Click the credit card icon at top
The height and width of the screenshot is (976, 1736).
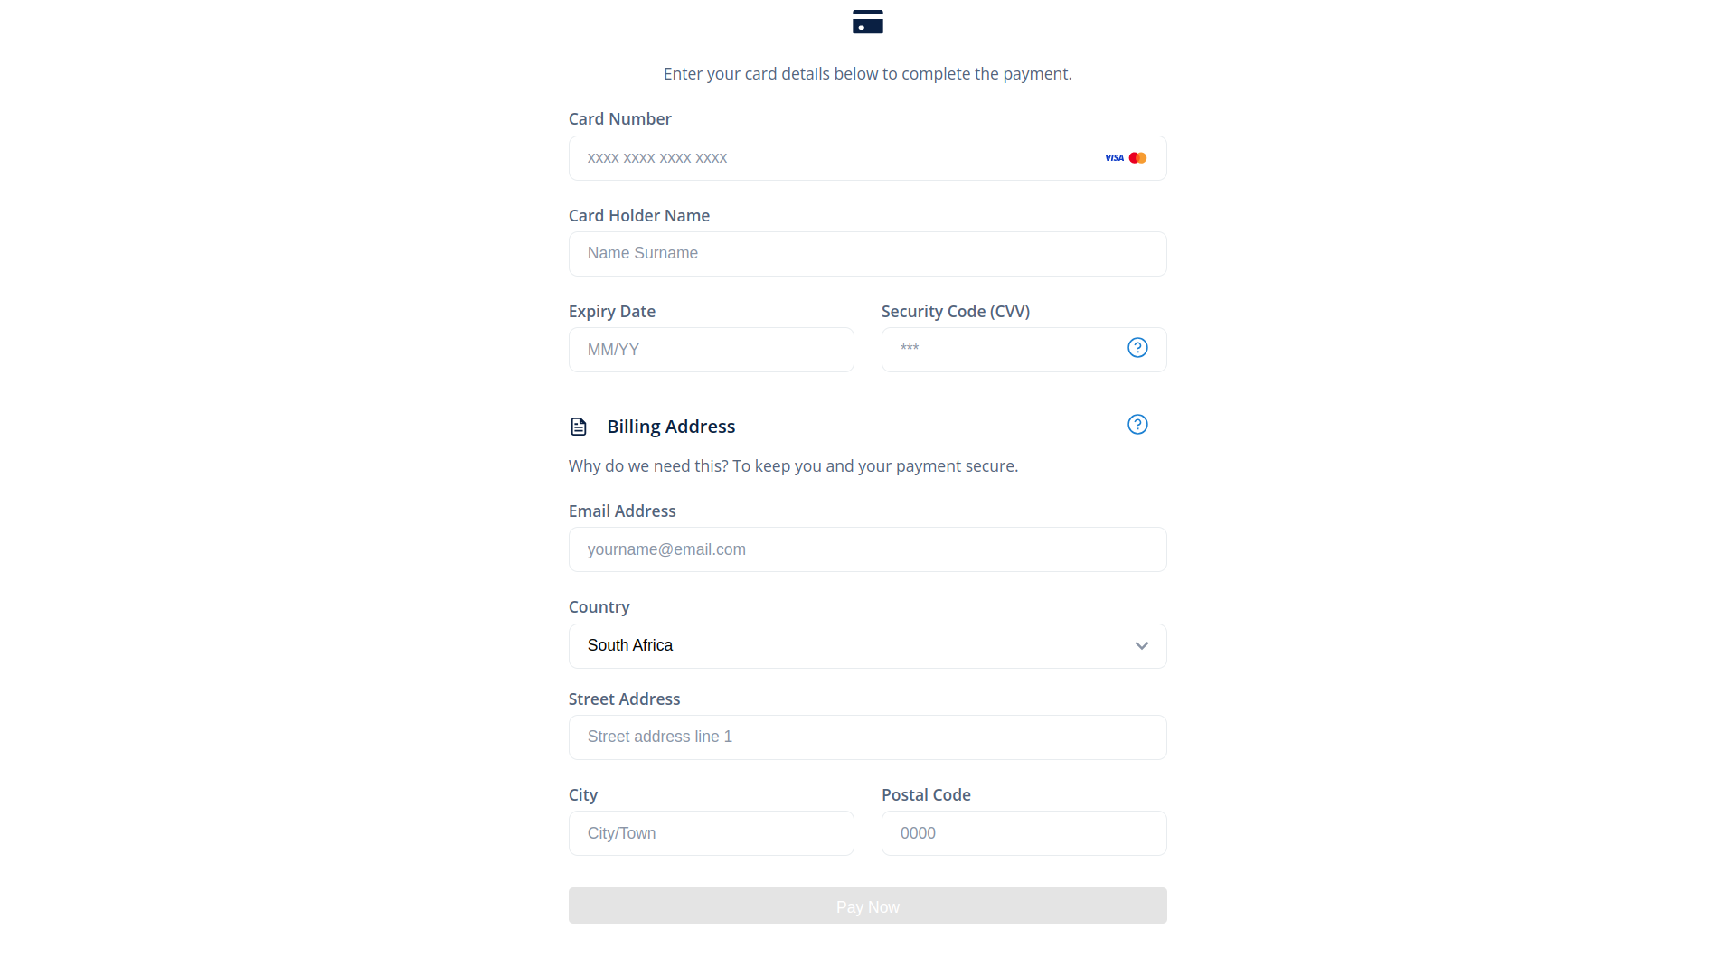pyautogui.click(x=867, y=22)
